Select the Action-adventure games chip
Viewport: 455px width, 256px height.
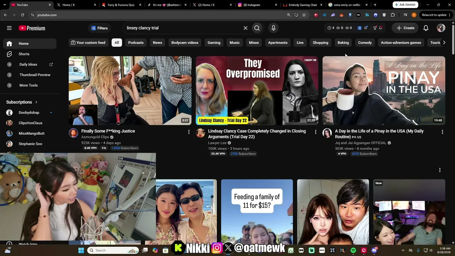[401, 43]
